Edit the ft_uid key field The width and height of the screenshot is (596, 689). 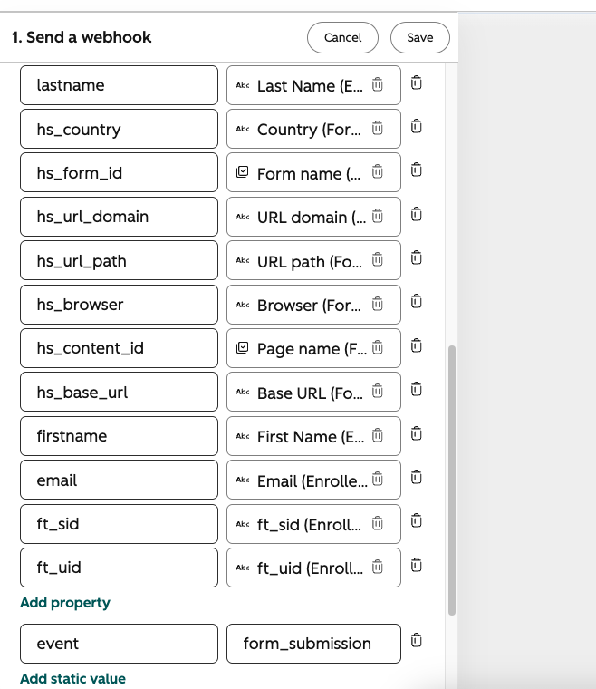coord(119,568)
